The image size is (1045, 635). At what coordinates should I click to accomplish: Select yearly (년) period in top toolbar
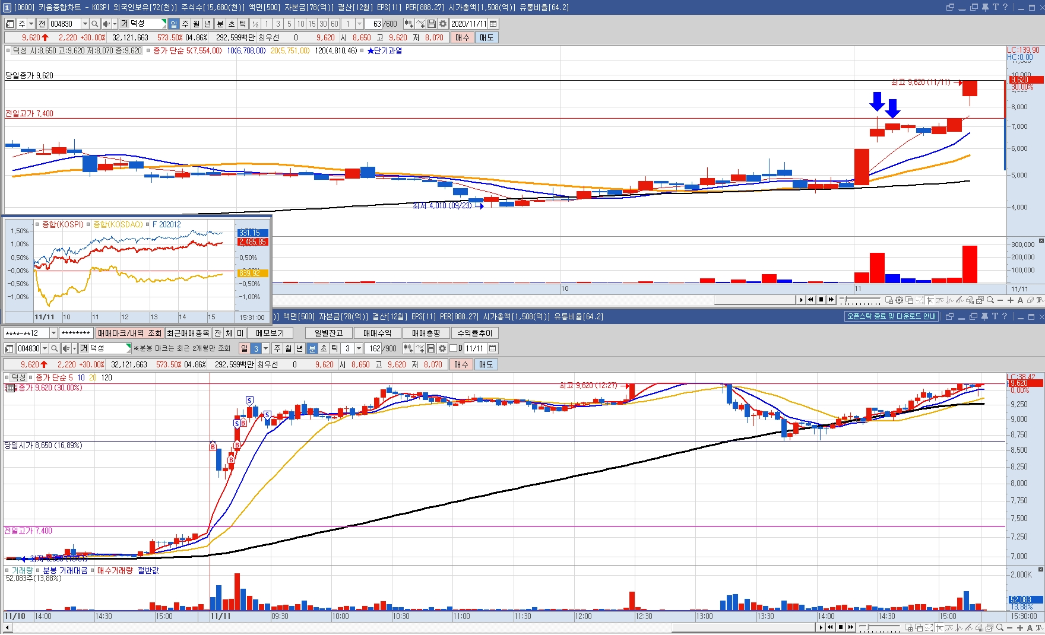click(x=208, y=24)
